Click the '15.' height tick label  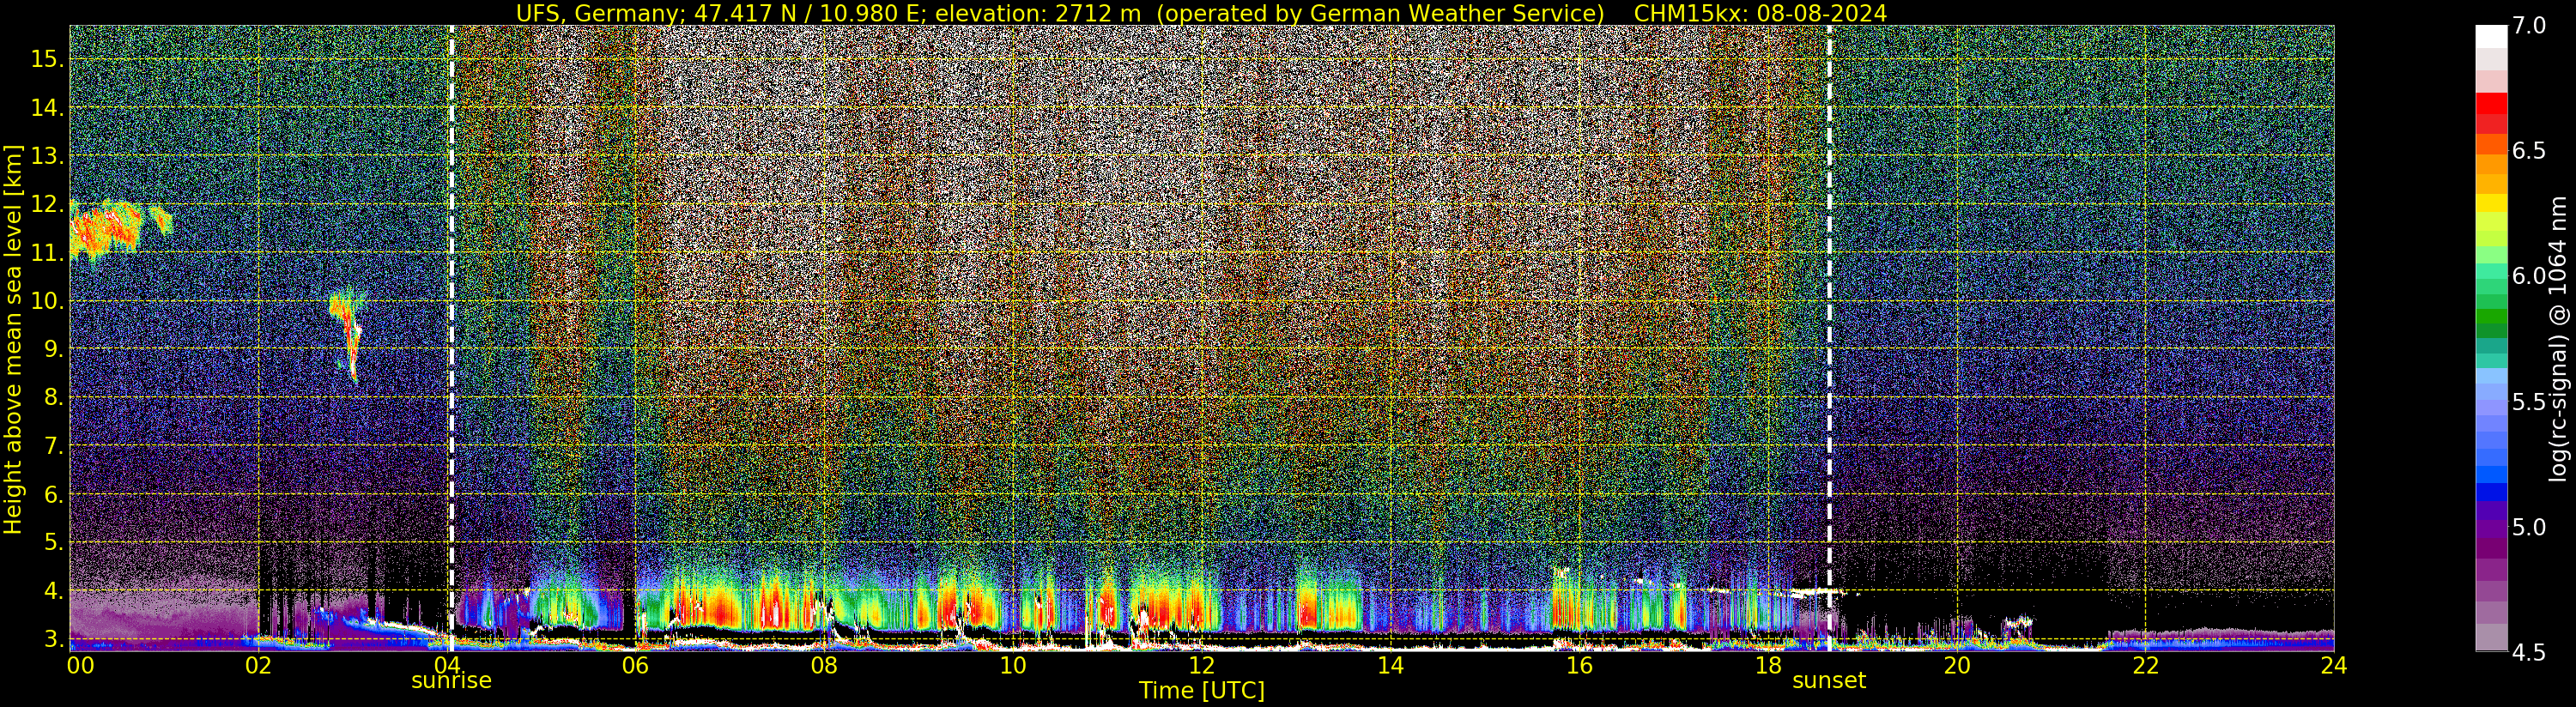pyautogui.click(x=47, y=59)
